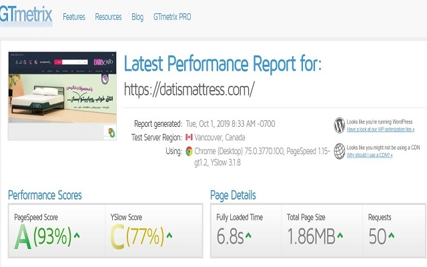The width and height of the screenshot is (427, 267).
Task: Click the PageSpeed Score A (93%) value
Action: tap(43, 237)
